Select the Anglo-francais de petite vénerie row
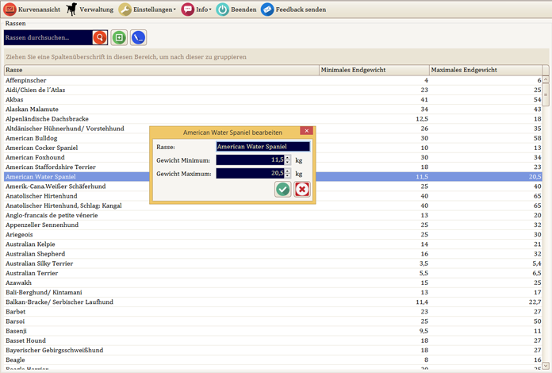The width and height of the screenshot is (552, 373). coord(273,215)
